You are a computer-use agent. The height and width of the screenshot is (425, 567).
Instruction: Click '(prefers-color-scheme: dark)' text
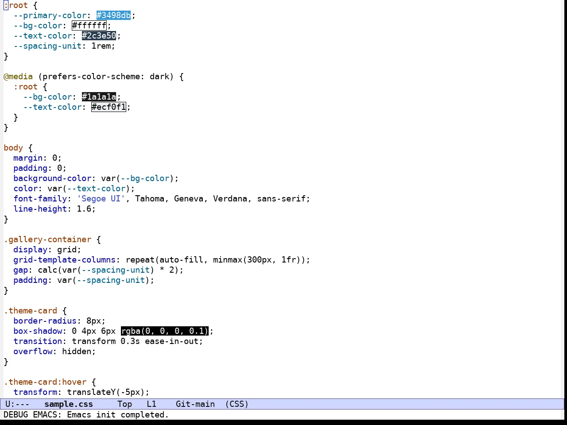106,77
